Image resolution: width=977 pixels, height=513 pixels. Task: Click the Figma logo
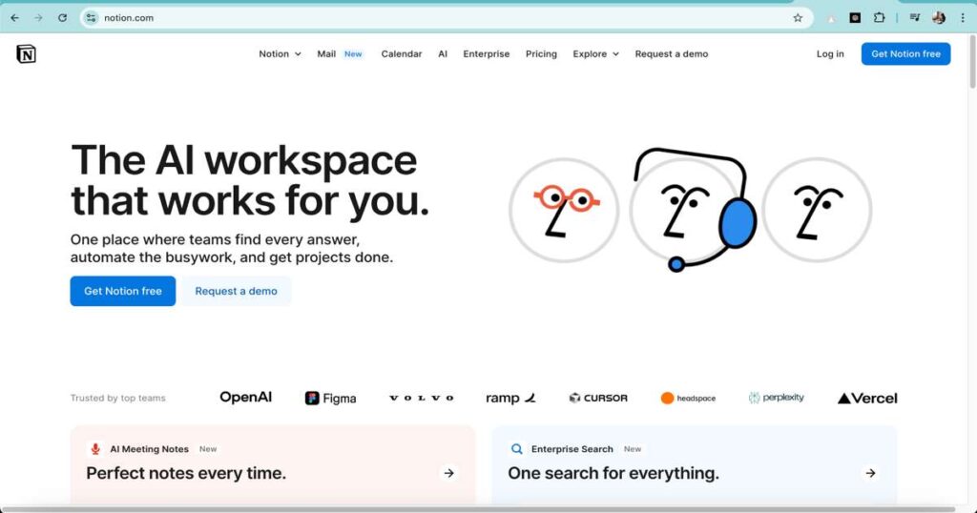click(x=330, y=398)
